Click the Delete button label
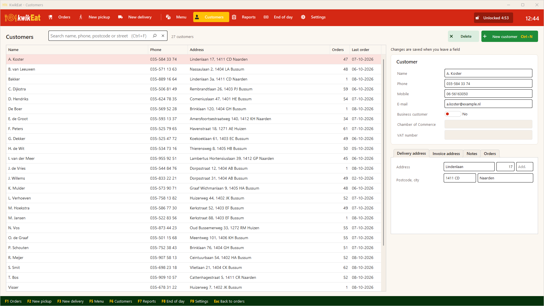Image resolution: width=544 pixels, height=306 pixels. pos(466,37)
